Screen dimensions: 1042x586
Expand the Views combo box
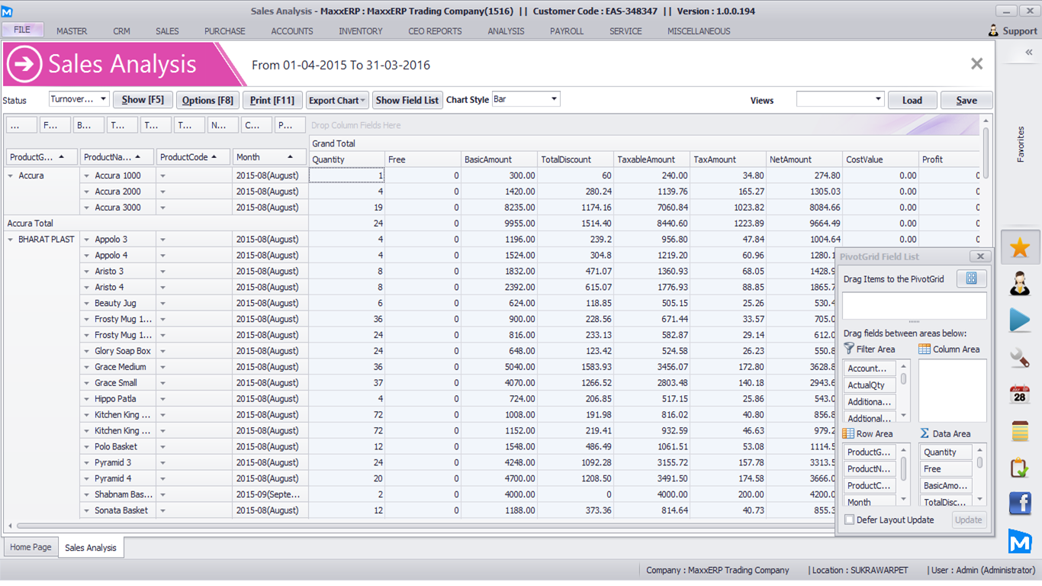click(878, 100)
